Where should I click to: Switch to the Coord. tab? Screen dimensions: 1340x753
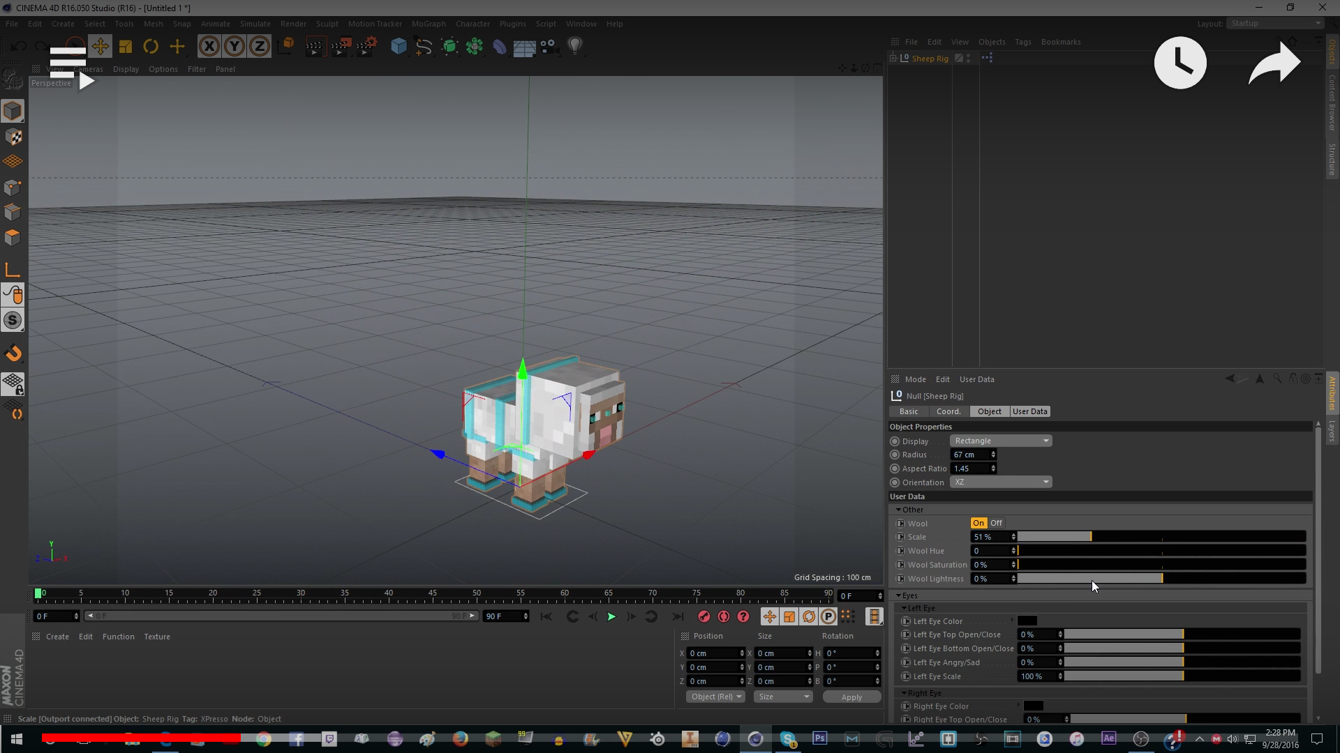948,411
